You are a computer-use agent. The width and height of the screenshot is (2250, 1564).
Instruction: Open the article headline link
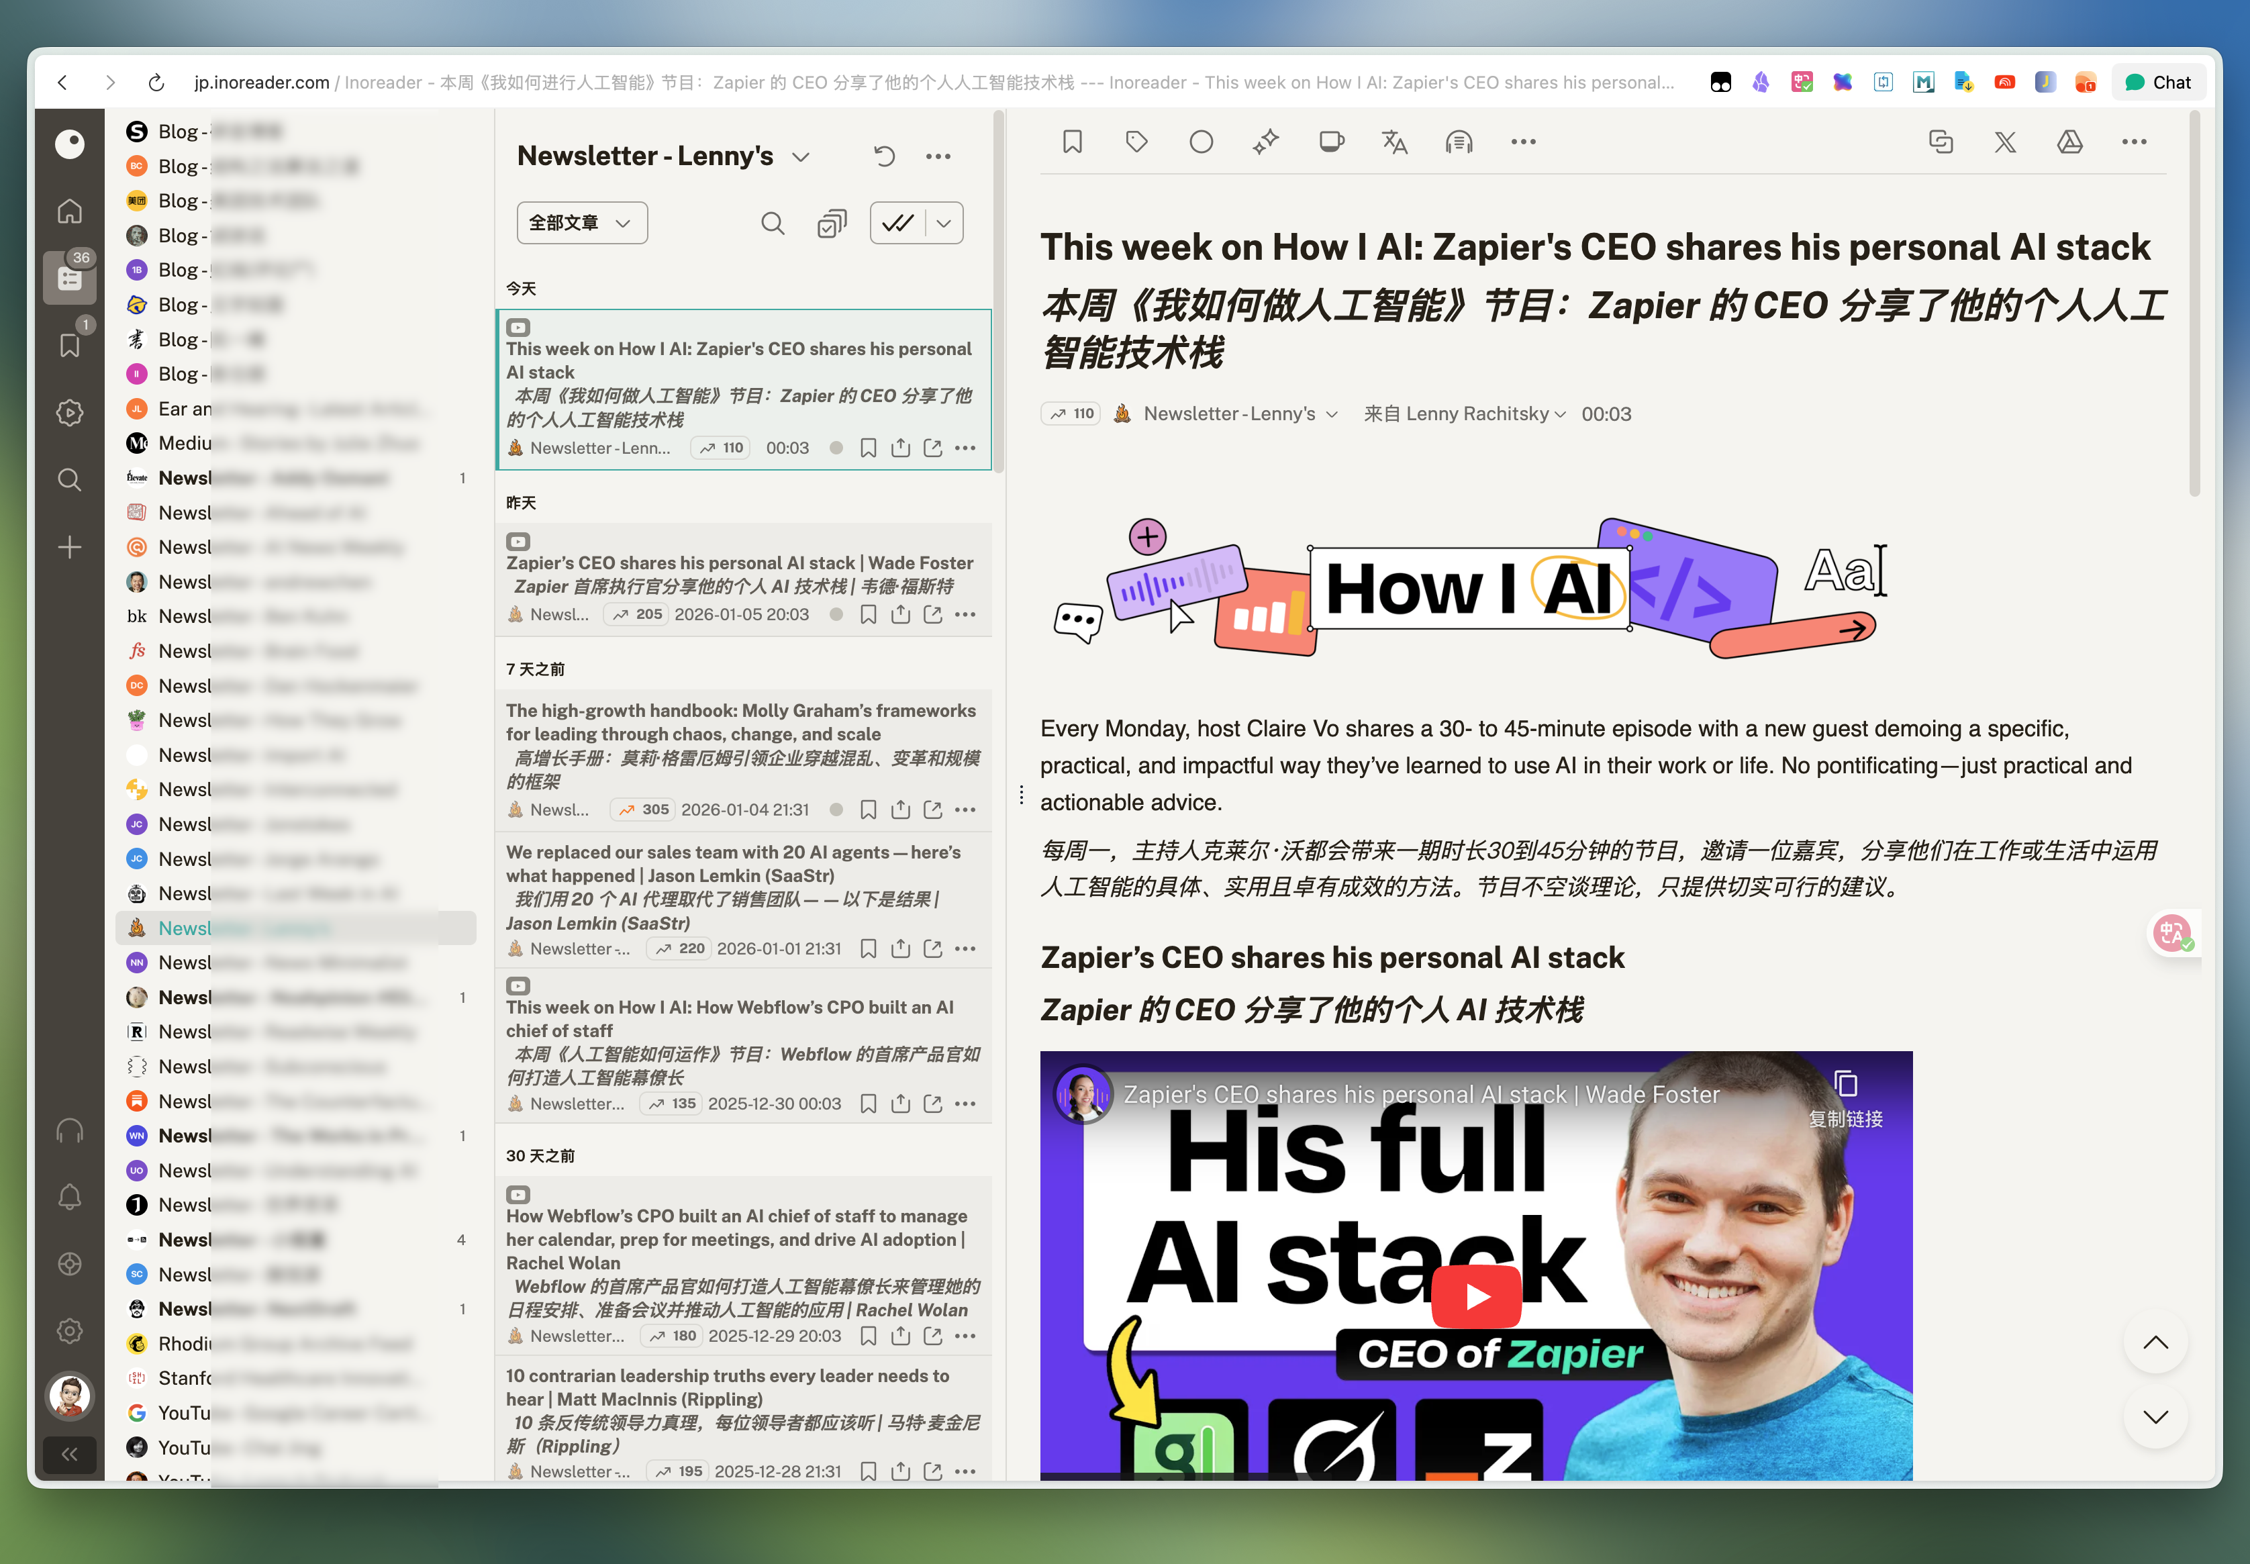1594,247
